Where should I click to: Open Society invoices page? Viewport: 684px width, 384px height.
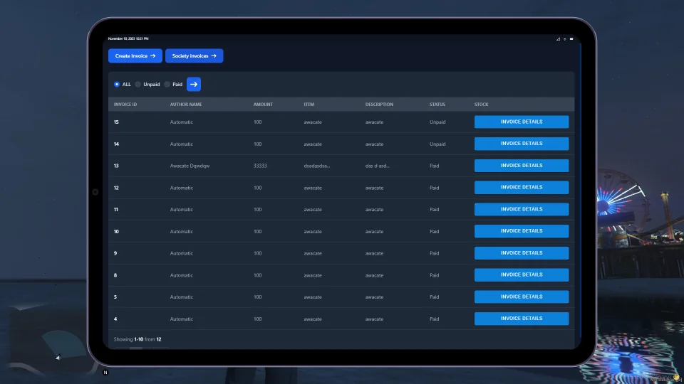click(194, 55)
